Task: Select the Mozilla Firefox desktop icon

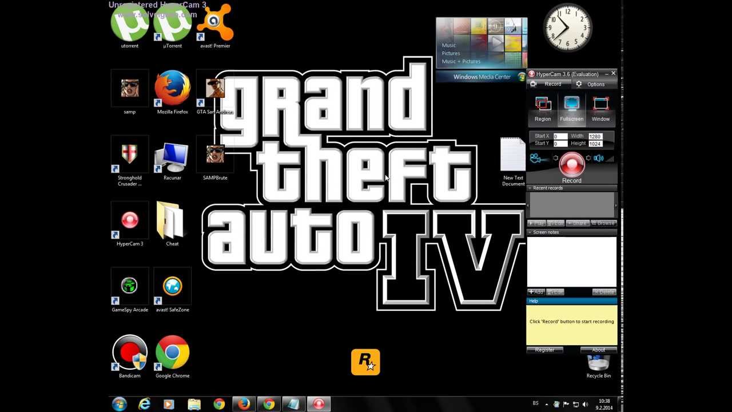Action: click(x=172, y=92)
